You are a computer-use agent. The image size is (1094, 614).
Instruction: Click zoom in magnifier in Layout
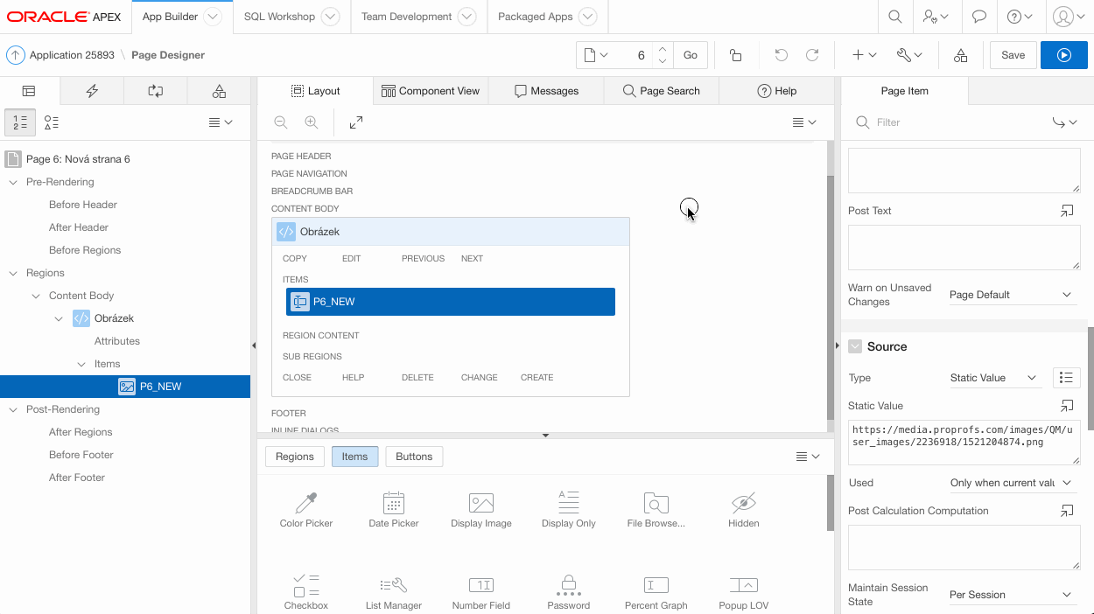[311, 122]
